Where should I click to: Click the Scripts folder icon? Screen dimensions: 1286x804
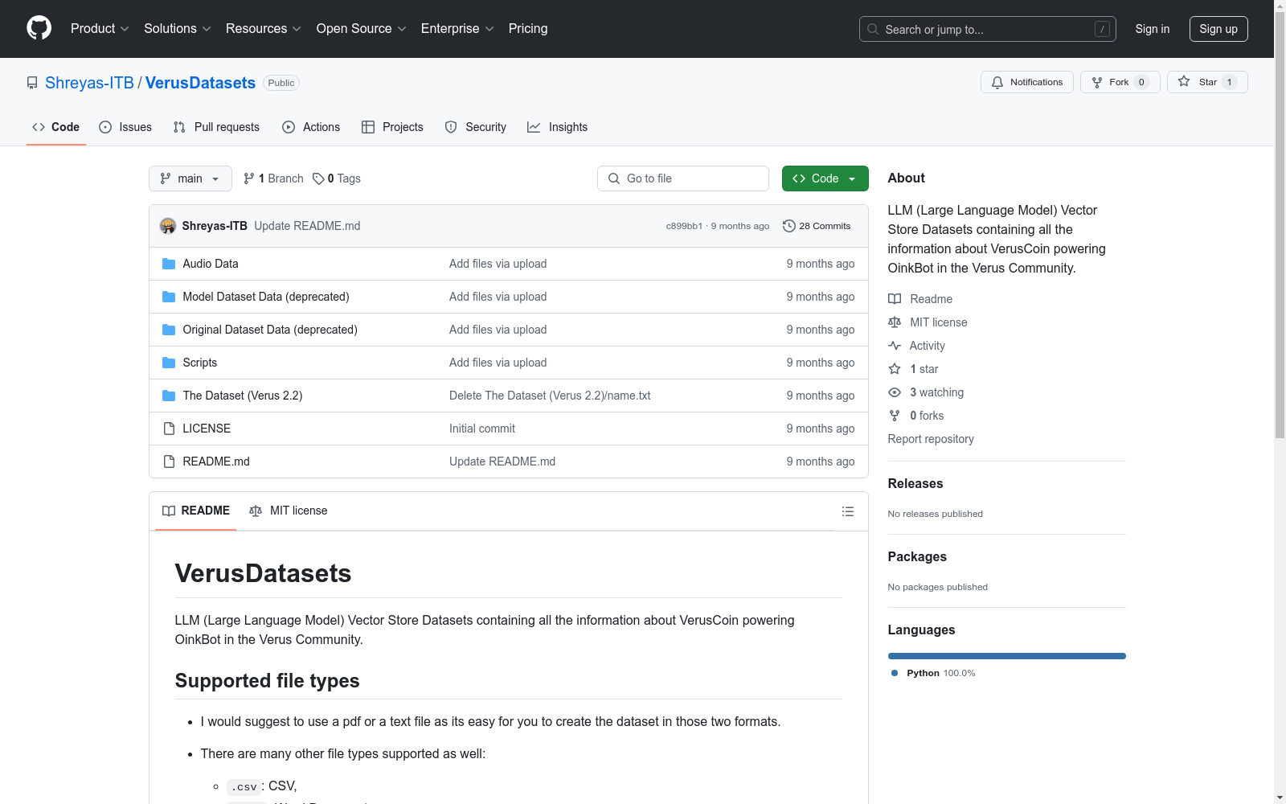click(x=169, y=363)
